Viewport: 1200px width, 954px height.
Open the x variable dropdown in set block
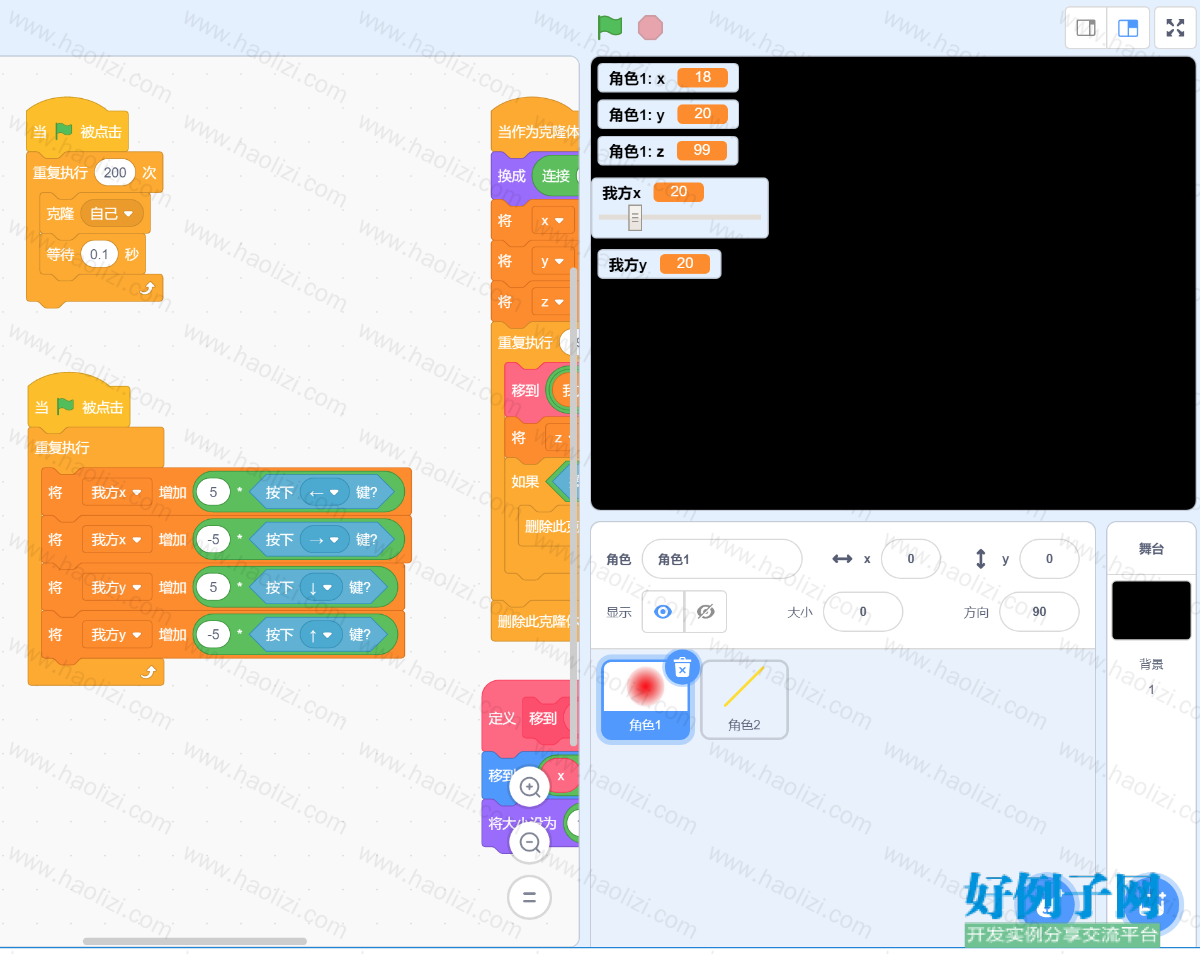[x=553, y=221]
